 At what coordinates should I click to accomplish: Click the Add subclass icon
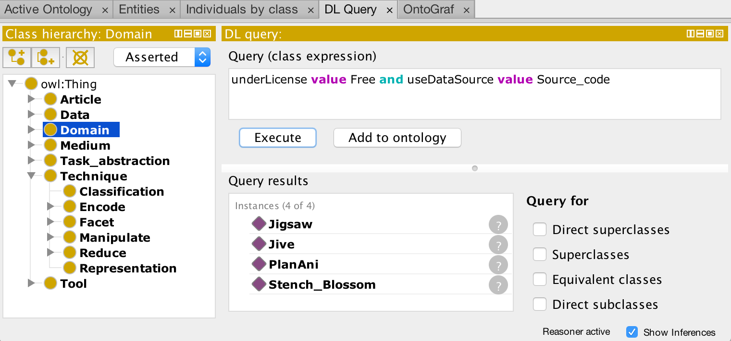click(17, 58)
